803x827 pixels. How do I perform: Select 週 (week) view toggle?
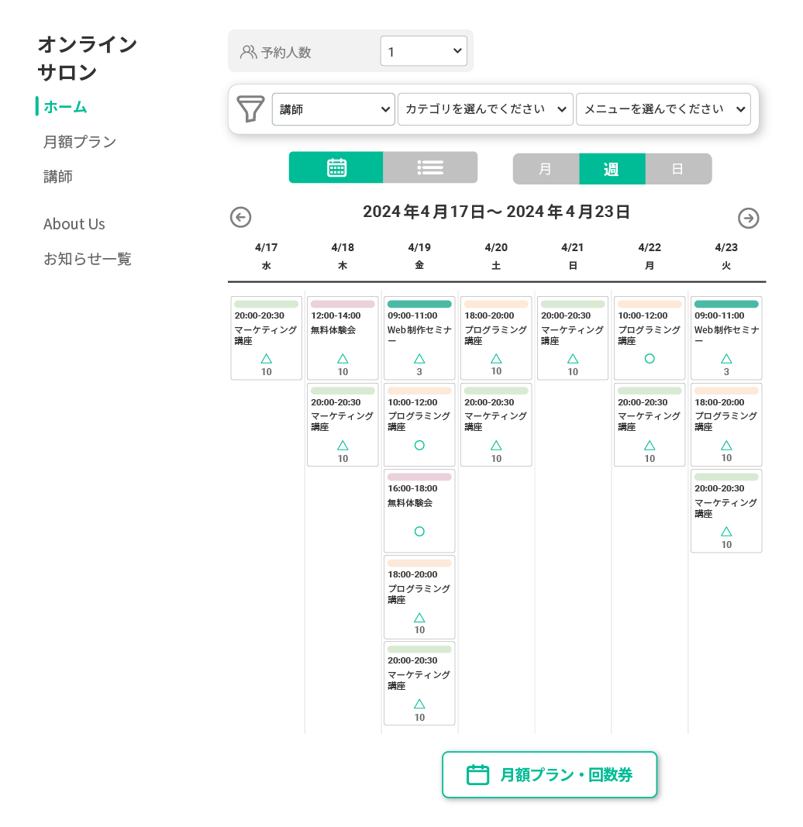[x=612, y=169]
